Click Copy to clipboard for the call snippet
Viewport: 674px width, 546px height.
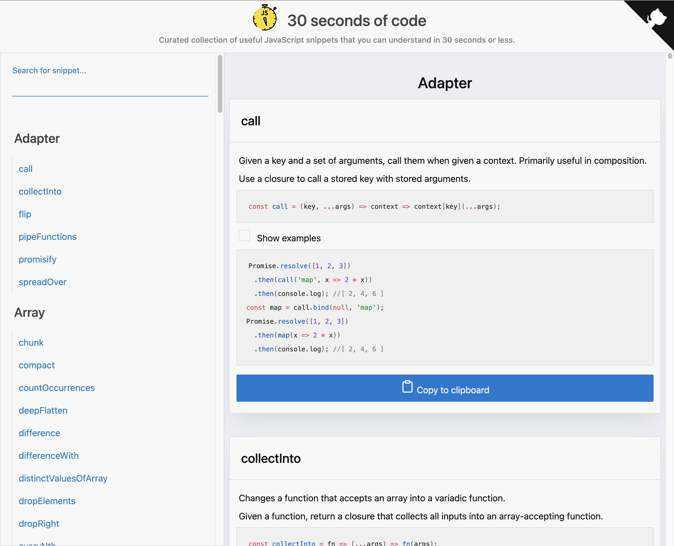click(445, 388)
